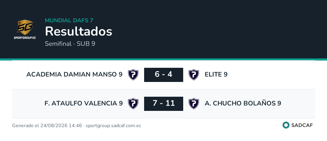Click the Elite 9 team crest
Image resolution: width=327 pixels, height=141 pixels.
[194, 75]
